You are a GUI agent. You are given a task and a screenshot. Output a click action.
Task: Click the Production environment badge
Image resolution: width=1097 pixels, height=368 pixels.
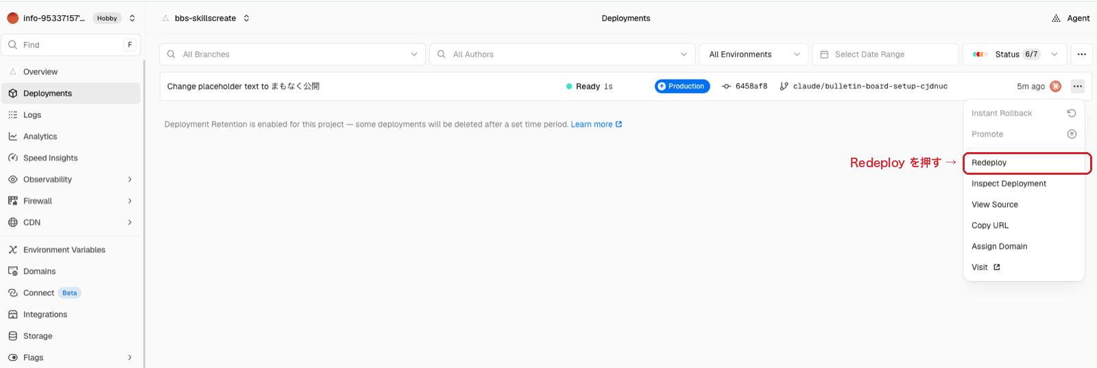[x=682, y=86]
